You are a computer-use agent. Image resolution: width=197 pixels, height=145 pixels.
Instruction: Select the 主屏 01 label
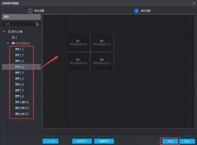[x=24, y=102]
